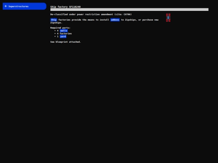The image size is (218, 163).
Task: Follow the addons link
Action: click(x=115, y=20)
